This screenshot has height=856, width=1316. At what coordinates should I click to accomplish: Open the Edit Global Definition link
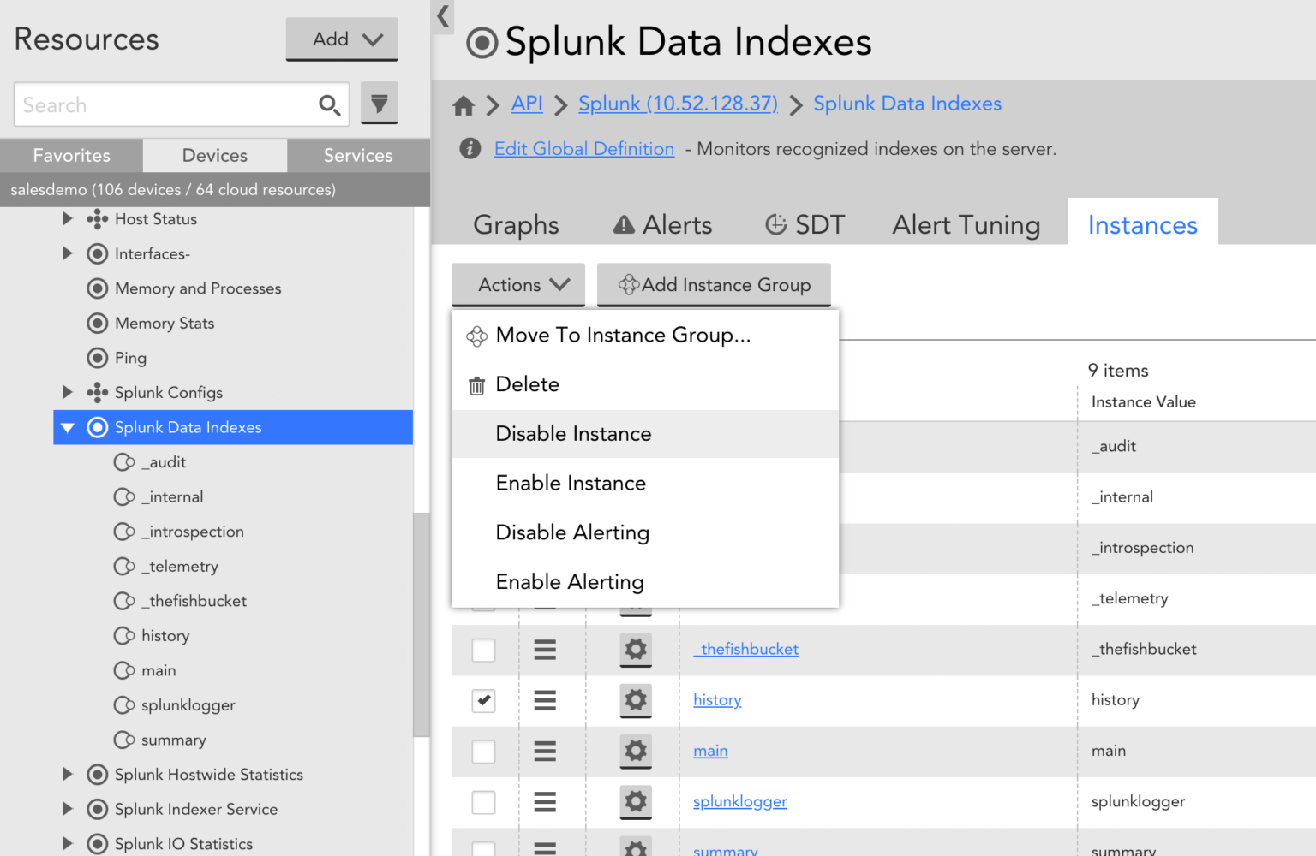583,148
